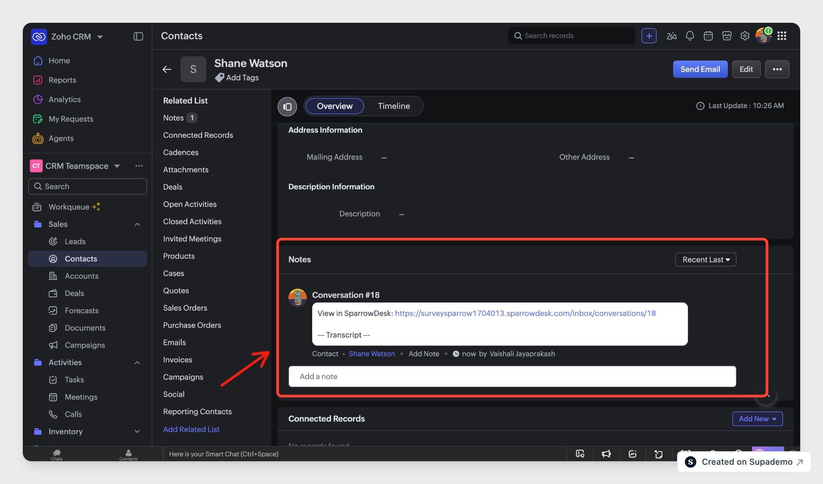823x484 pixels.
Task: Open the user profile avatar
Action: click(x=763, y=36)
